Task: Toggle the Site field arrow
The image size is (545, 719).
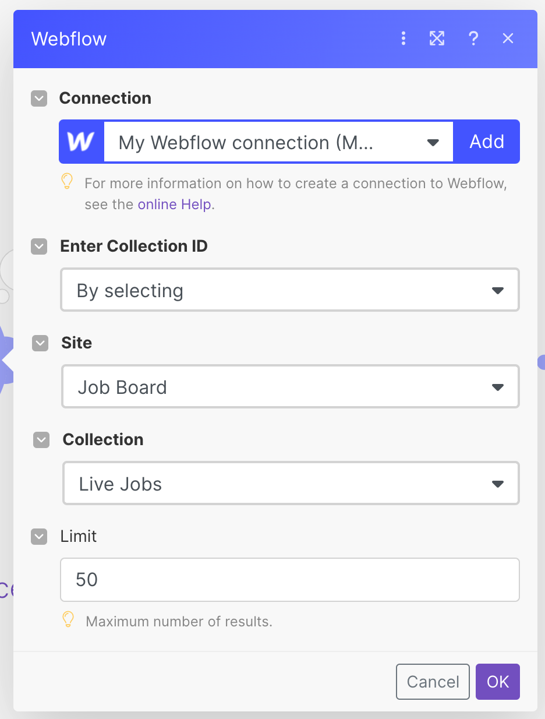Action: click(40, 343)
